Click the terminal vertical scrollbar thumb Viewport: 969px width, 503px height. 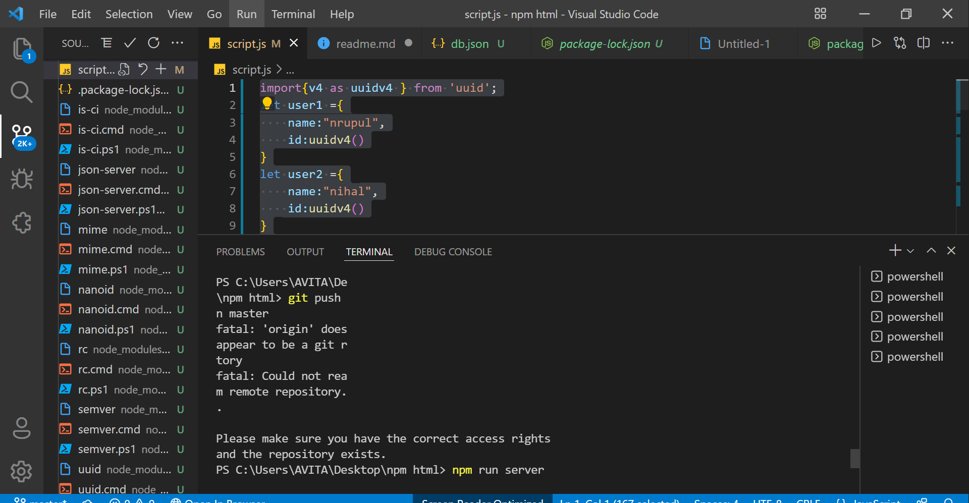click(855, 459)
